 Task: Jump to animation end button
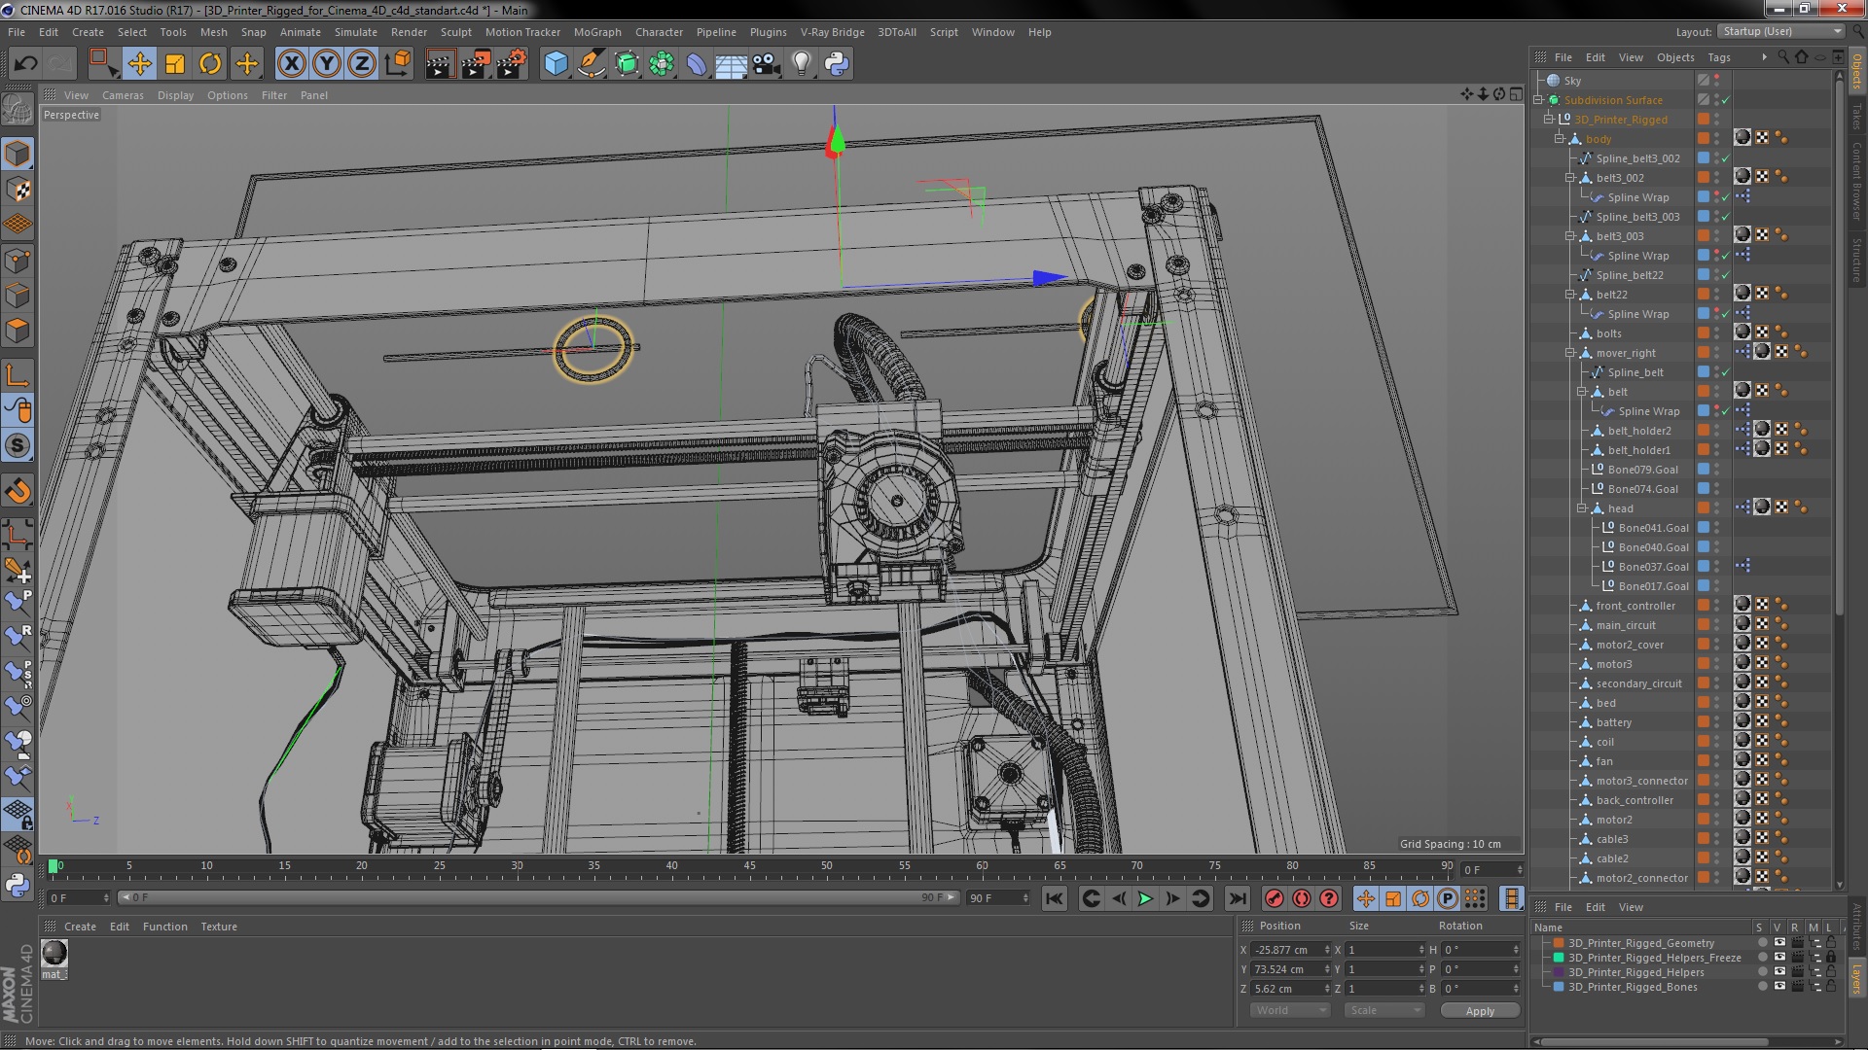[x=1237, y=898]
